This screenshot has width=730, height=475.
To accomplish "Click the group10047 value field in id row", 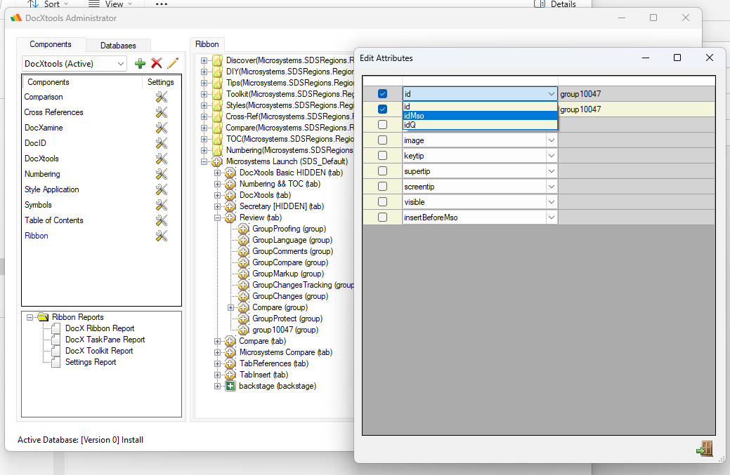I will point(637,94).
